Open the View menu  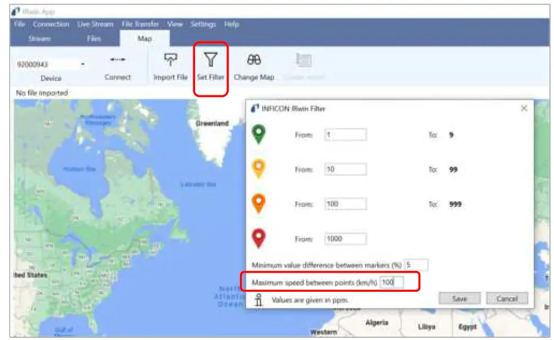(175, 24)
